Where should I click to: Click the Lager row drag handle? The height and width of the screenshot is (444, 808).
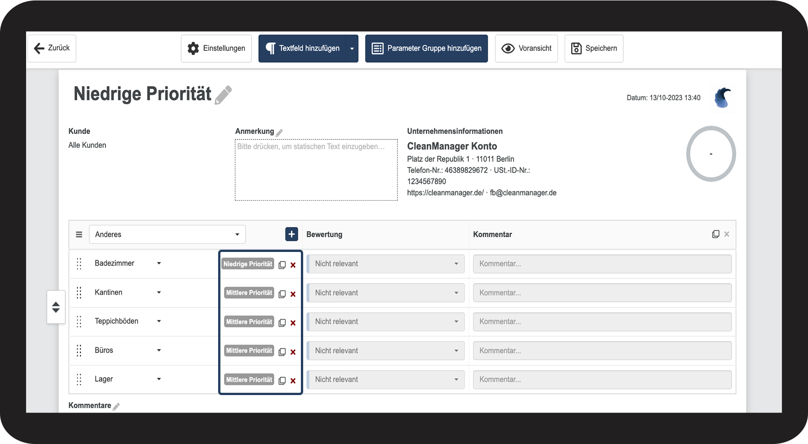tap(79, 380)
